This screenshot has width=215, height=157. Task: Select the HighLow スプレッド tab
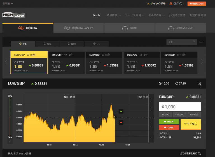point(79,28)
